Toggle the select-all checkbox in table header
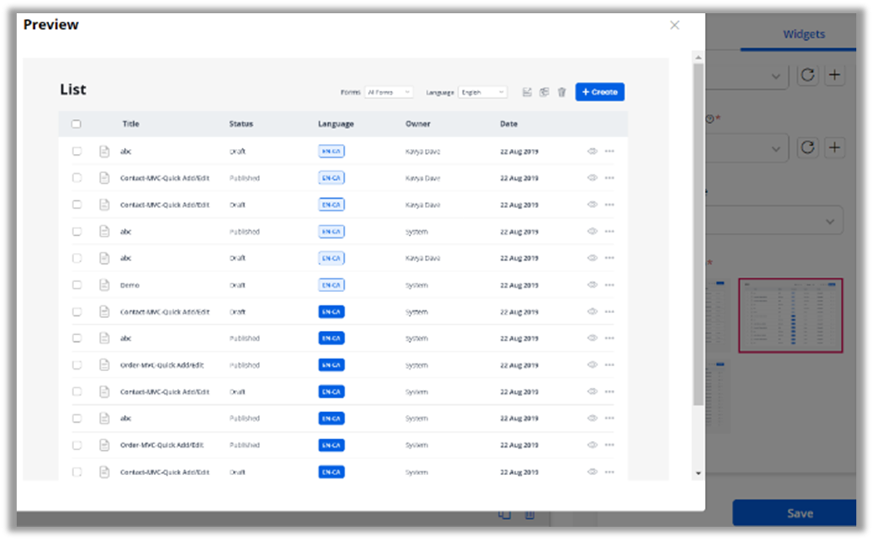Image resolution: width=873 pixels, height=540 pixels. [77, 124]
